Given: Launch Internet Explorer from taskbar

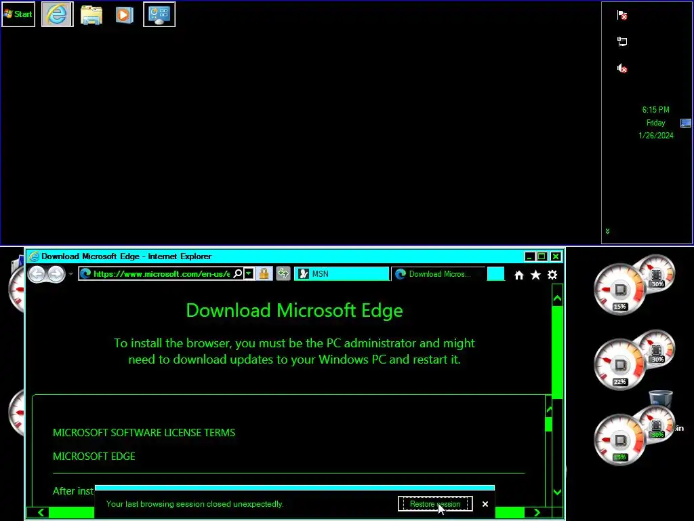Looking at the screenshot, I should pyautogui.click(x=57, y=14).
